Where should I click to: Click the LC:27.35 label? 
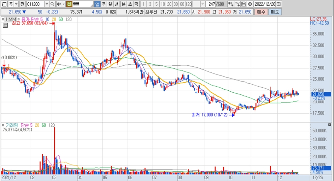click(x=318, y=19)
